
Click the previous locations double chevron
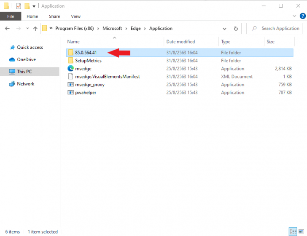coord(51,28)
